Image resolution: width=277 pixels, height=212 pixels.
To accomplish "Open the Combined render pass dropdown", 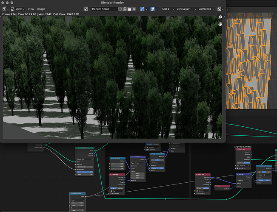I will (206, 9).
